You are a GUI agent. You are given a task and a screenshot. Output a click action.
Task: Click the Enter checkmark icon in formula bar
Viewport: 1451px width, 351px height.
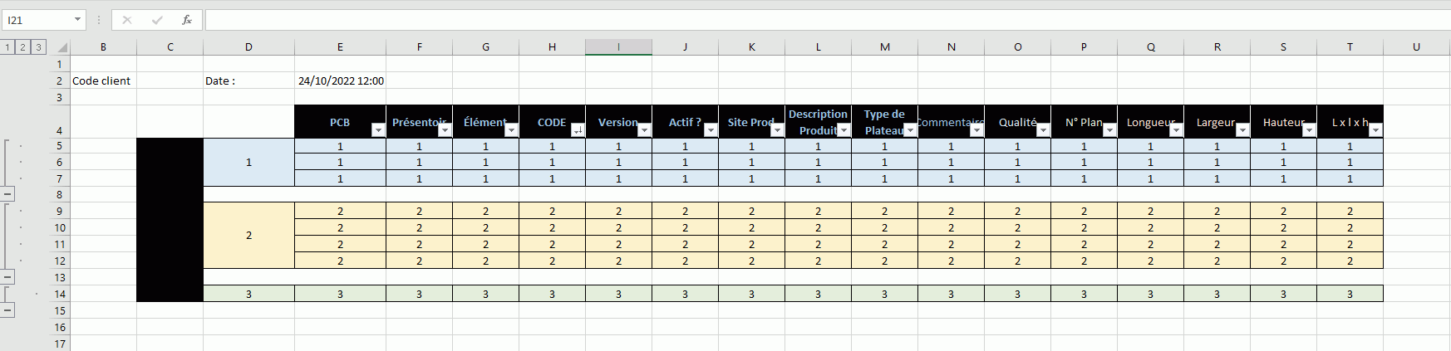point(157,20)
